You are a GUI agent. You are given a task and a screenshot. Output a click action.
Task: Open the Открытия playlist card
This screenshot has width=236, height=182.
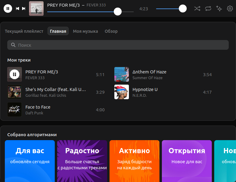187,161
